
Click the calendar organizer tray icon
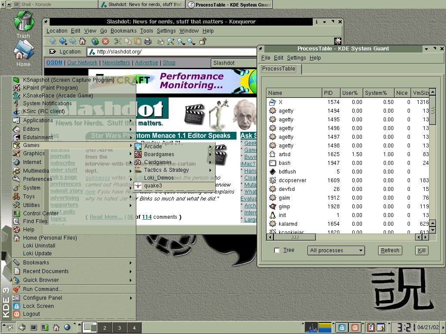pos(381,327)
